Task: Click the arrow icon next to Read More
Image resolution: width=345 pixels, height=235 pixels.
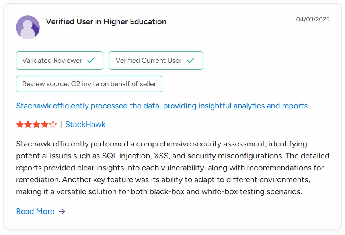Action: click(x=62, y=212)
